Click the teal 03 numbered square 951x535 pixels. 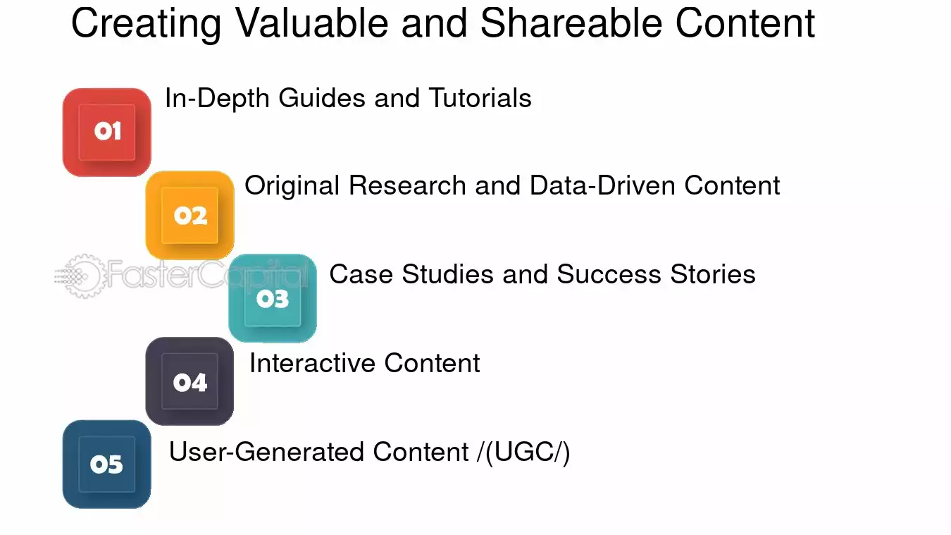click(x=273, y=298)
